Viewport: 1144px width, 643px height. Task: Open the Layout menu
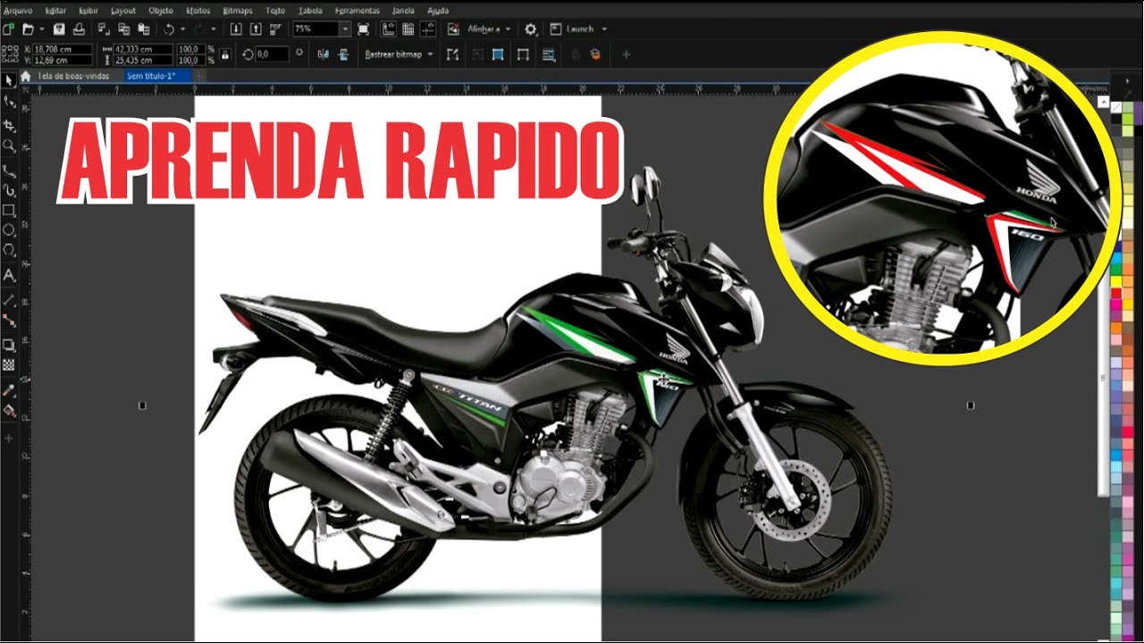click(x=123, y=11)
